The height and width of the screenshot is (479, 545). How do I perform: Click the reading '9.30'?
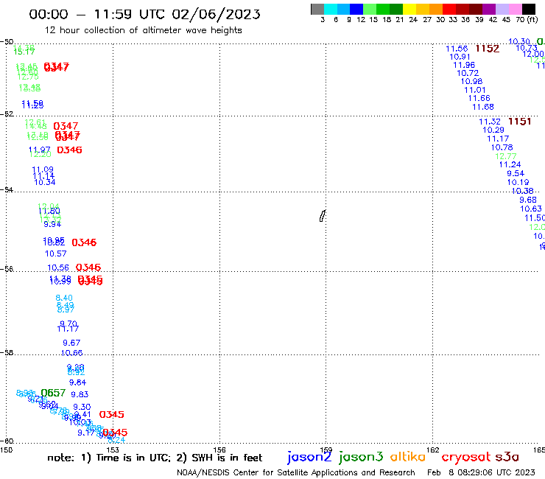point(82,407)
